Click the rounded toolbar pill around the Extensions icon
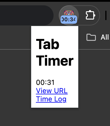 coord(79,15)
